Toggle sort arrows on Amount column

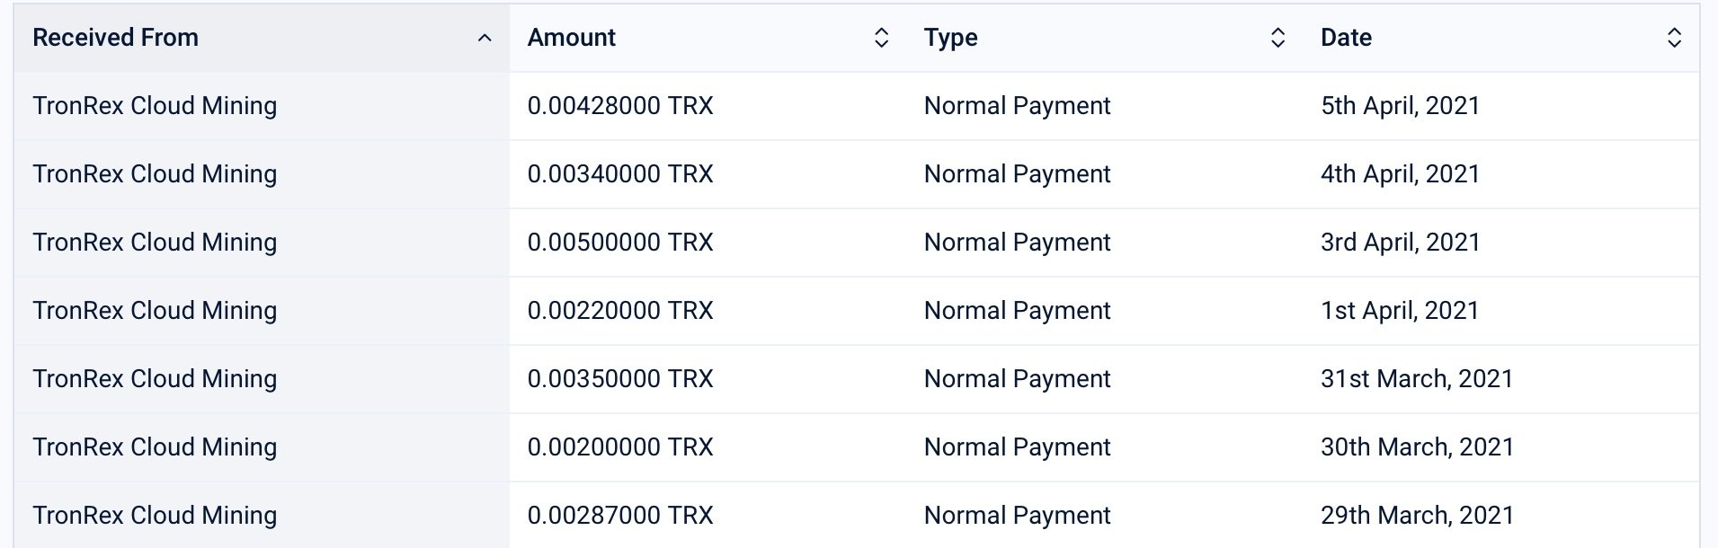[x=881, y=38]
